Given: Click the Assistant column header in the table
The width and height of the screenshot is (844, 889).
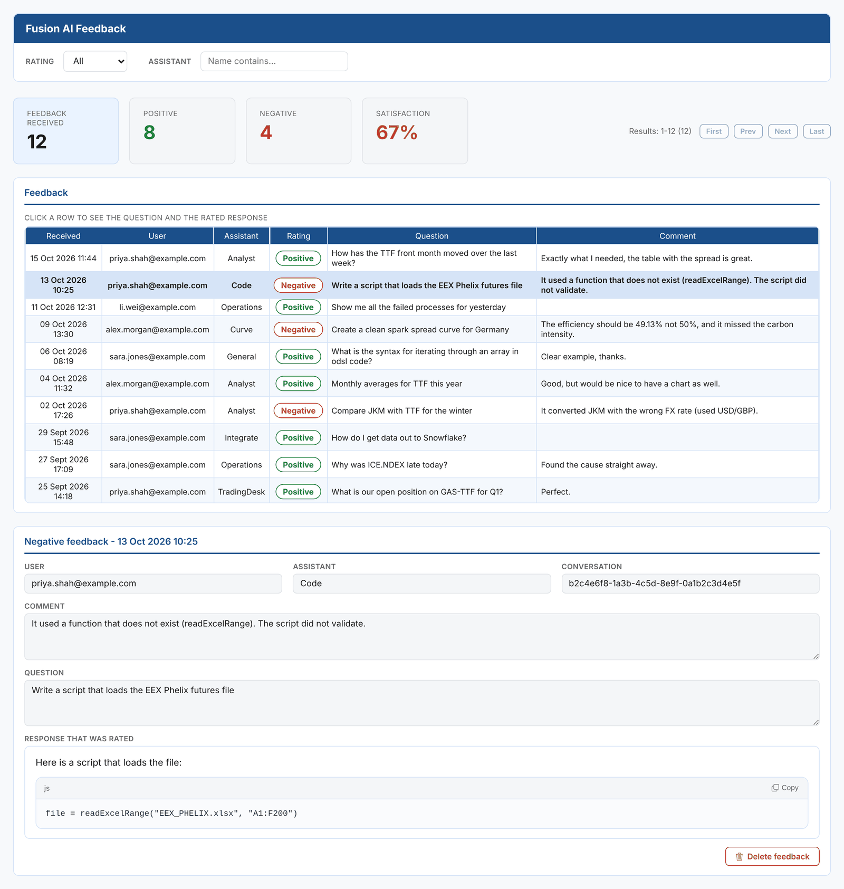Looking at the screenshot, I should (241, 236).
